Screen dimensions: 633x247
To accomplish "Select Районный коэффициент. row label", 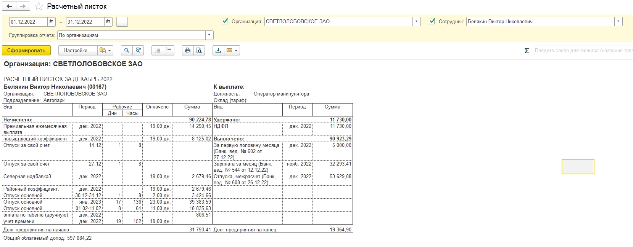I will point(31,189).
